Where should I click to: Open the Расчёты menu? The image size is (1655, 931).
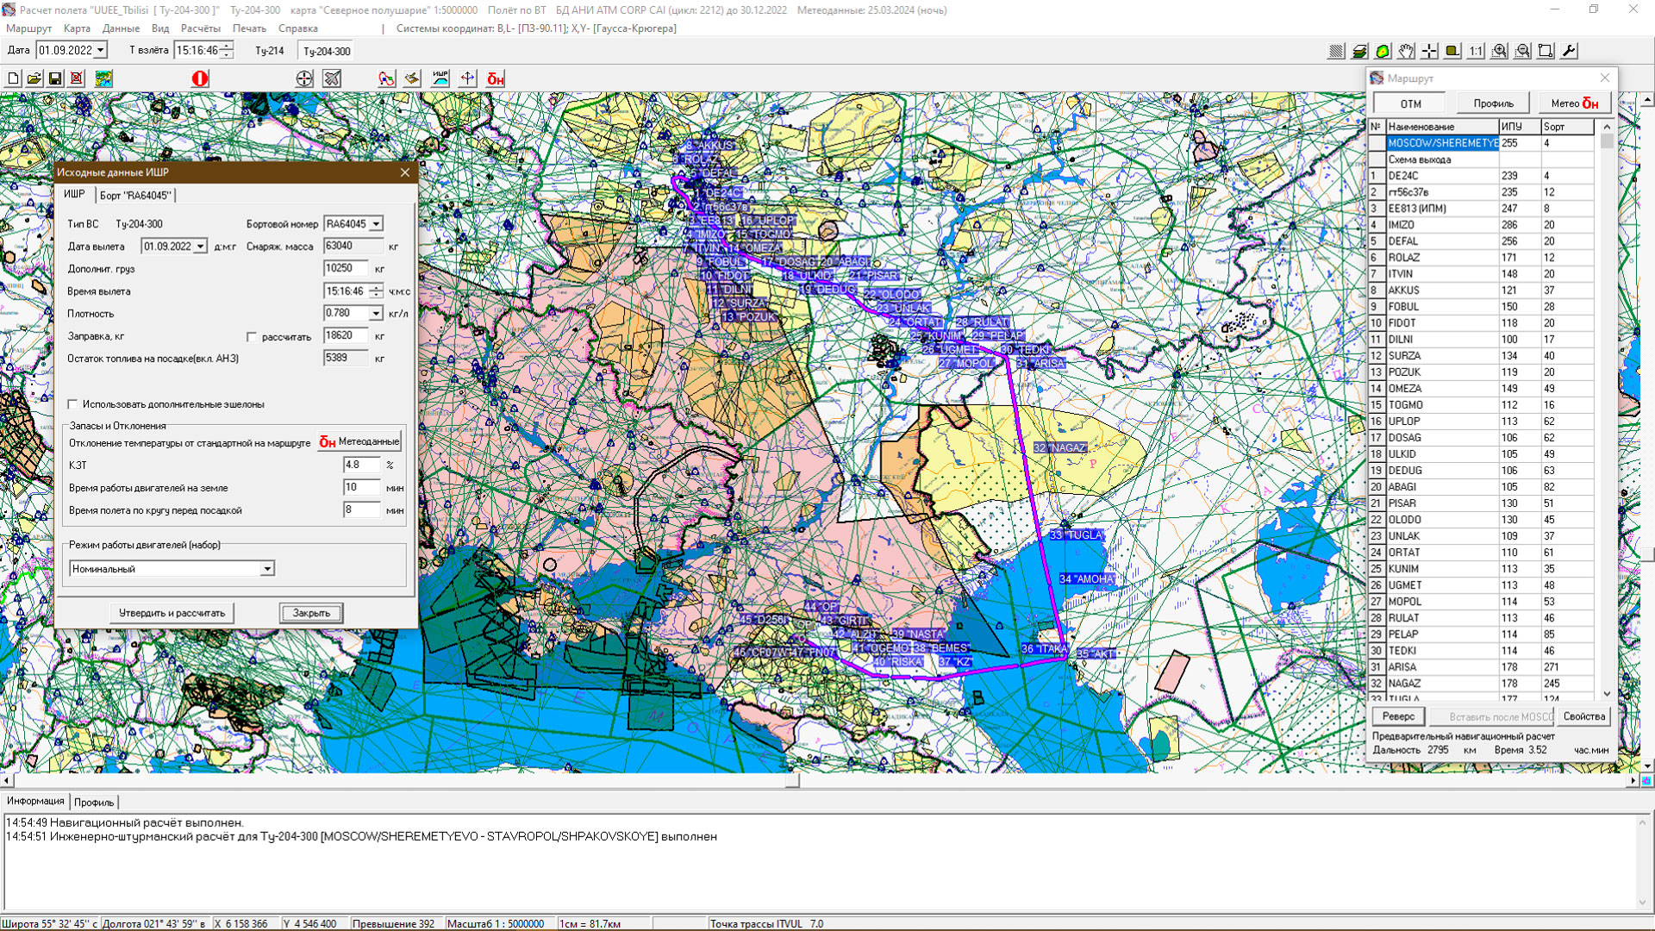pyautogui.click(x=200, y=28)
